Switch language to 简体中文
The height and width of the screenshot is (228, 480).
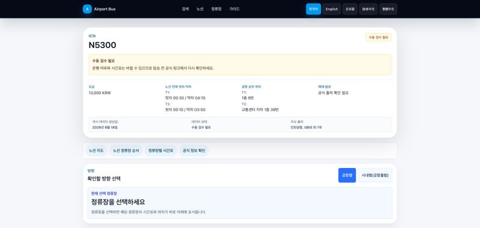pyautogui.click(x=368, y=9)
